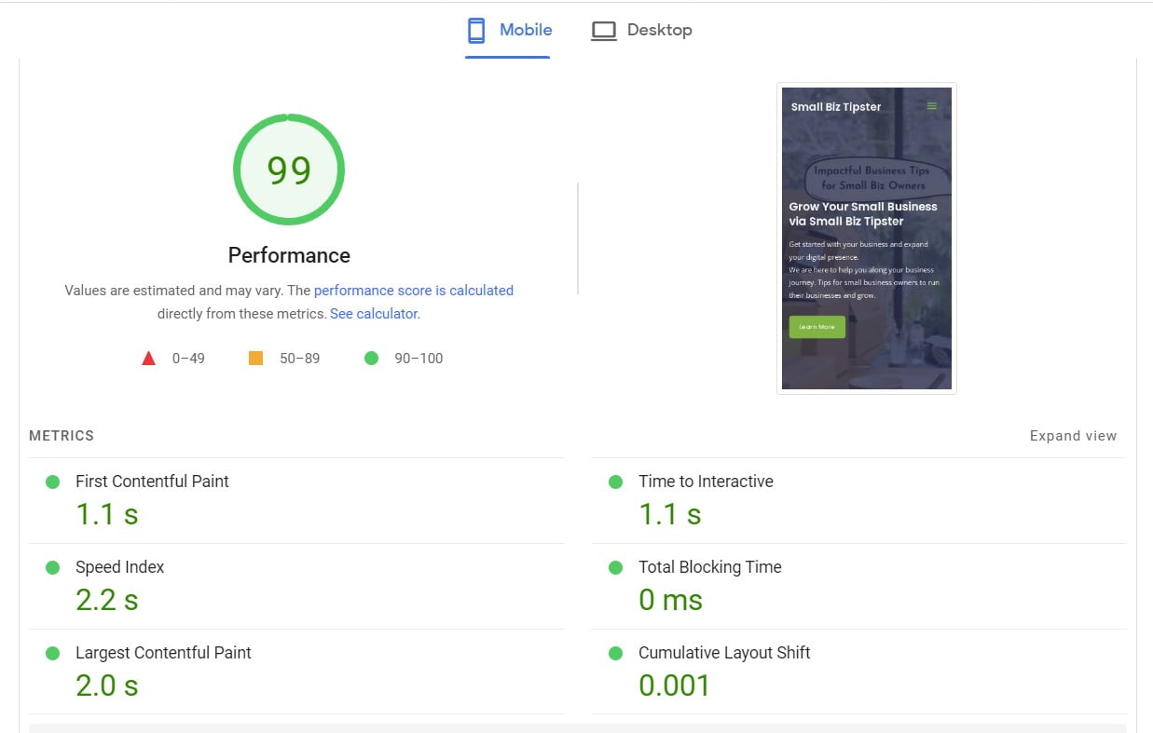Click the green dot beside Cumulative Layout Shift
This screenshot has height=733, width=1153.
(x=615, y=653)
